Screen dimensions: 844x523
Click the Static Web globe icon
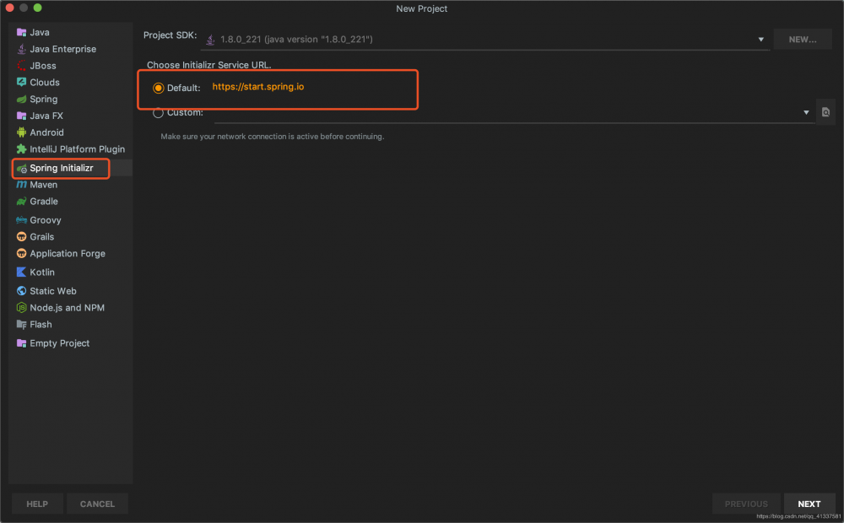(x=22, y=291)
